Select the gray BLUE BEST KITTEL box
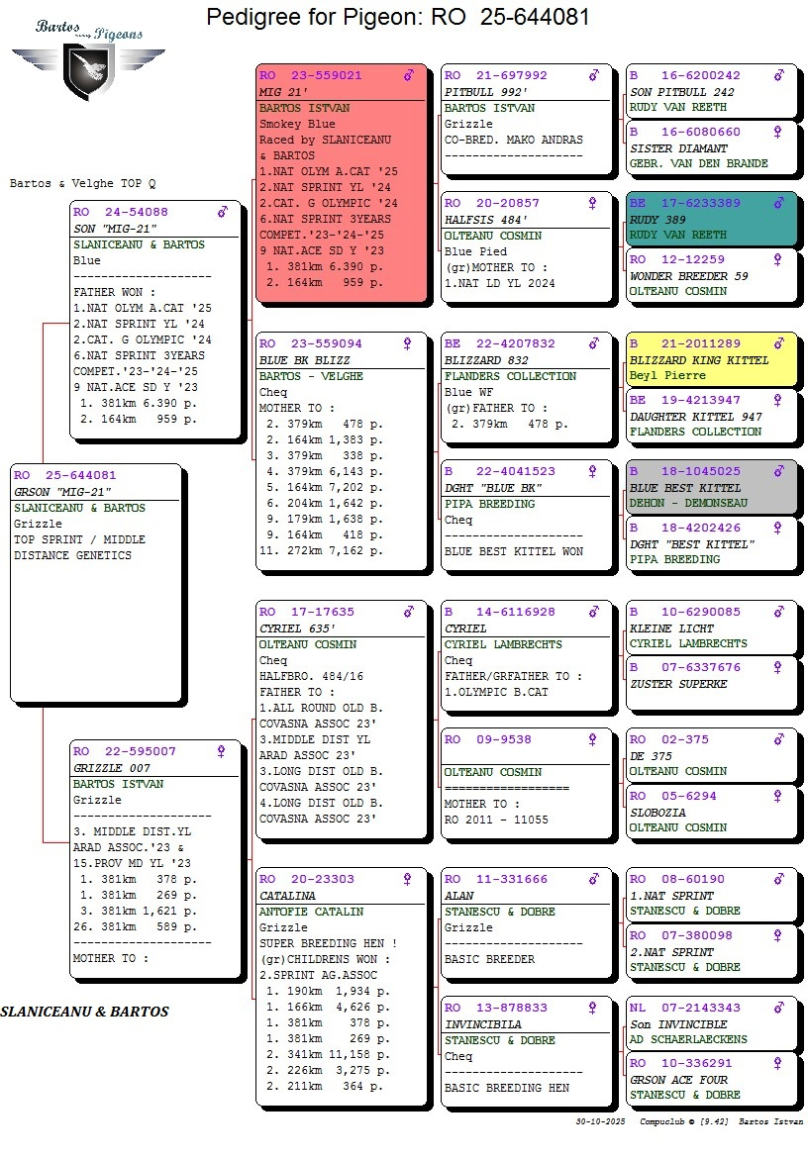Viewport: 808px width, 1160px height. [711, 487]
